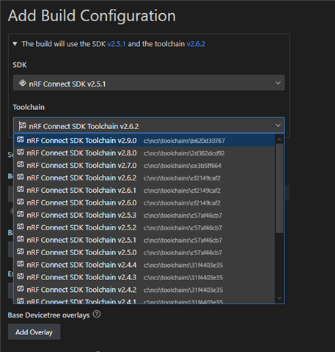Screen dimensions: 335x352
Task: Click path c:\ncs\toolchains\2d382dcd92
Action: 184,153
